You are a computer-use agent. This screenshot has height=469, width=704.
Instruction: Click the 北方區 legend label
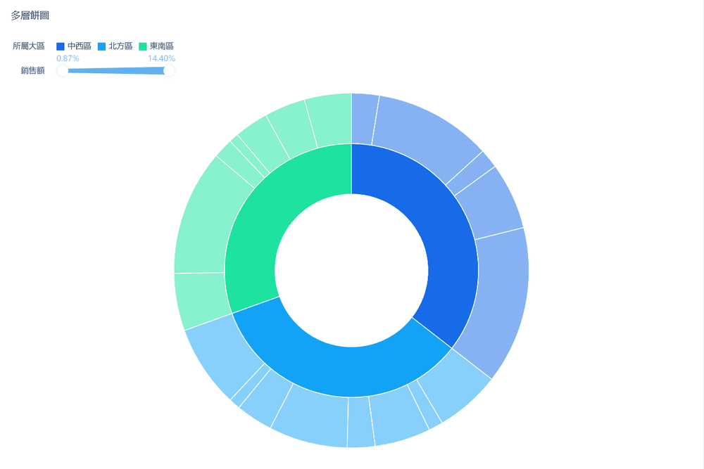[120, 46]
